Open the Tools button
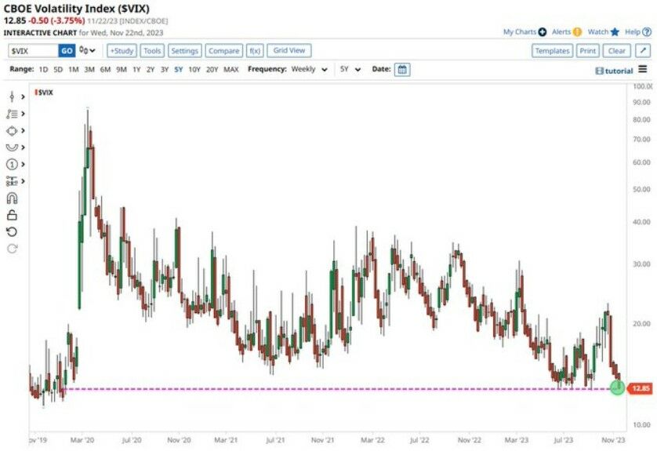 pos(152,51)
